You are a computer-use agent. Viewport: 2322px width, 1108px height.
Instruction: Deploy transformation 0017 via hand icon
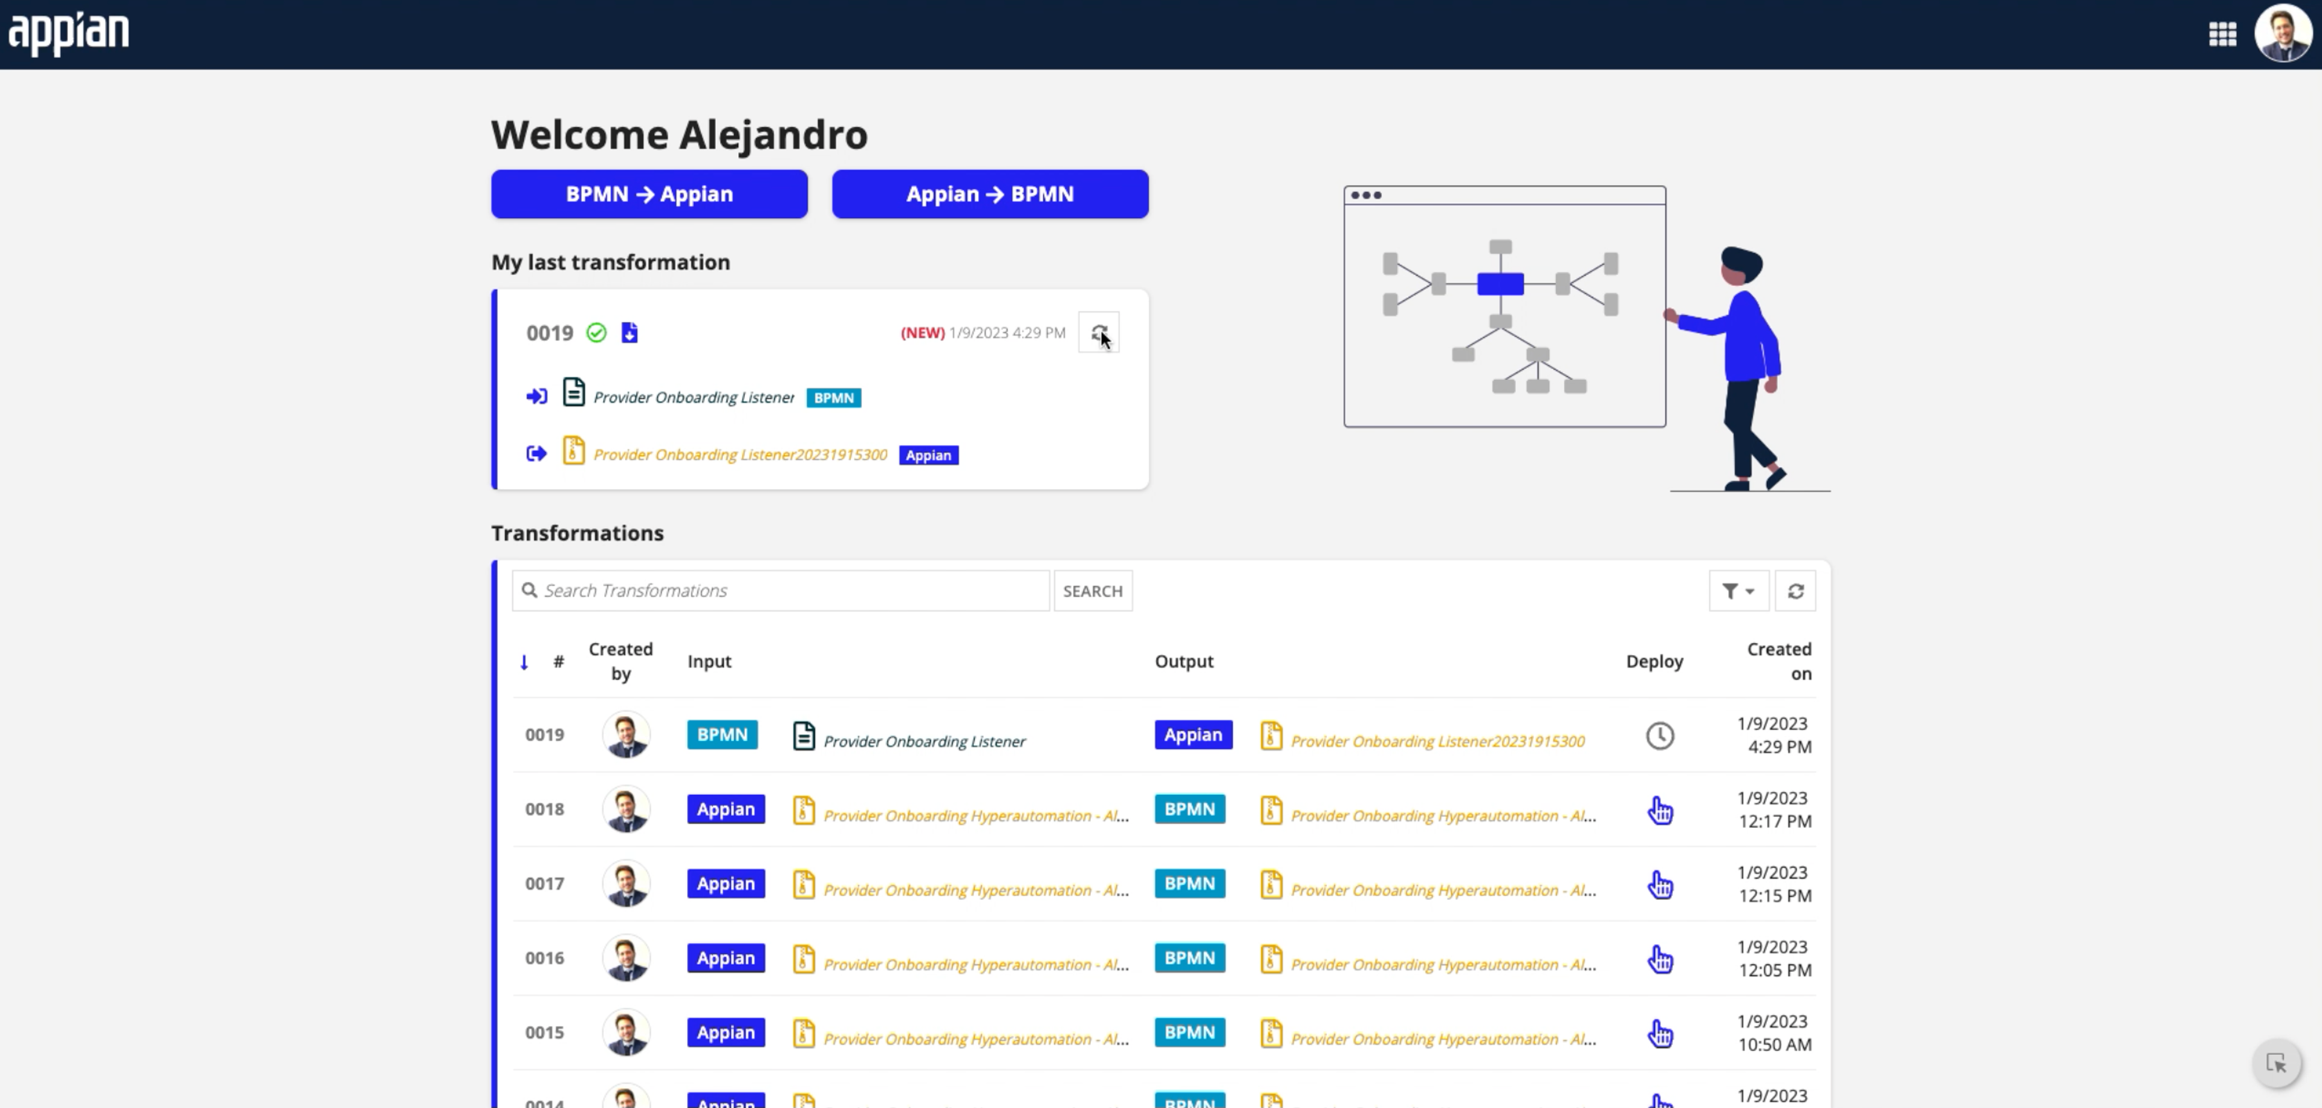(x=1659, y=884)
